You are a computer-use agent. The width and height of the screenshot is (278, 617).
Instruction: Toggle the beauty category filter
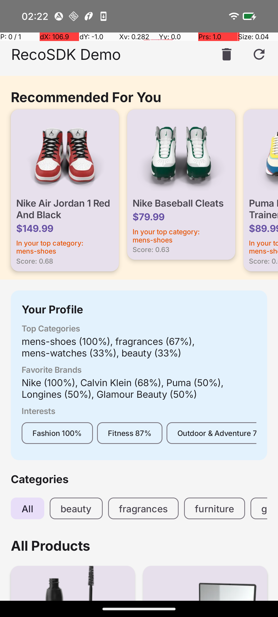click(76, 508)
